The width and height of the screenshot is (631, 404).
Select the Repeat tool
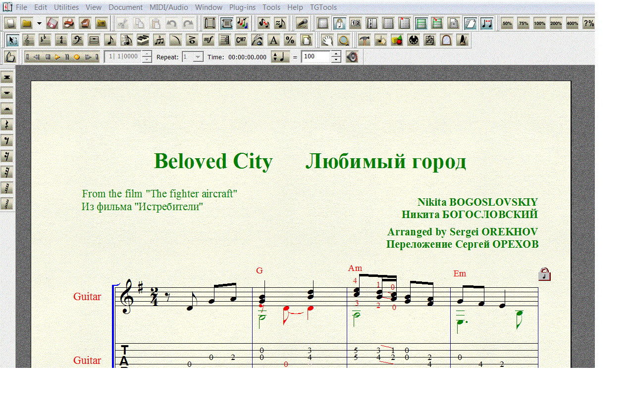[225, 40]
